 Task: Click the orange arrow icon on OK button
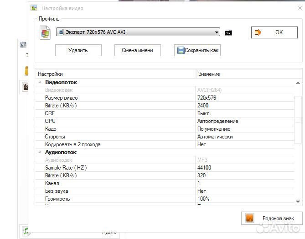(x=258, y=32)
